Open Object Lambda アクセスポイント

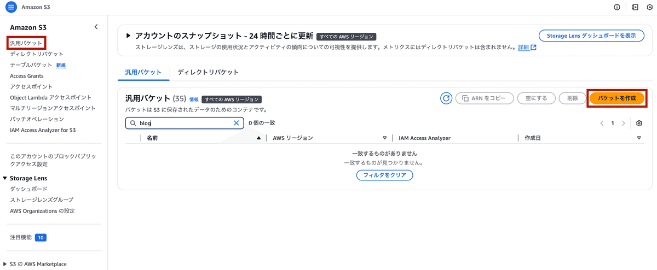click(51, 97)
